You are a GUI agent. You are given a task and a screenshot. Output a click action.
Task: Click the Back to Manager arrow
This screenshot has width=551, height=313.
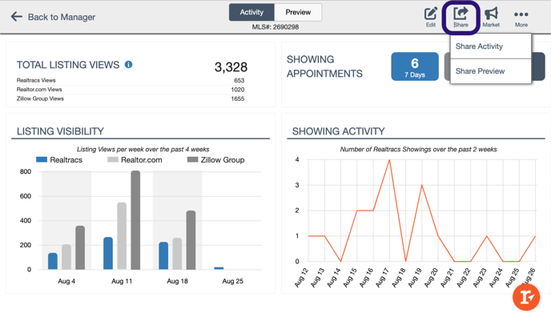(x=17, y=17)
